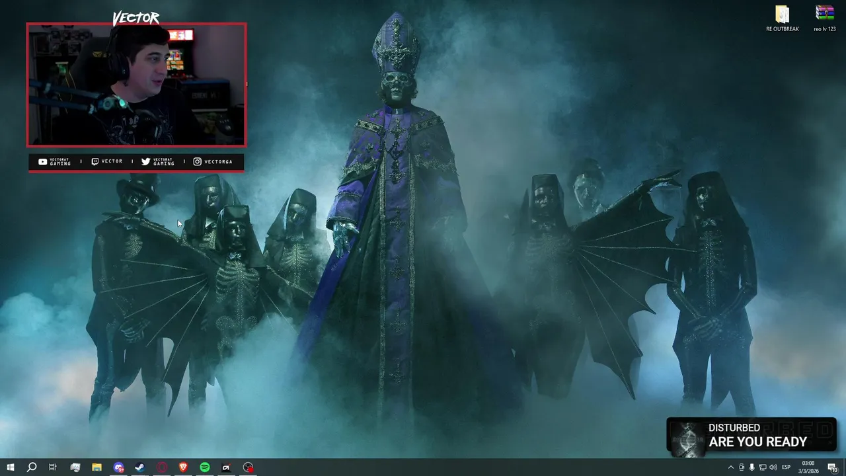Click the microphone tray icon
846x476 pixels.
[x=751, y=467]
